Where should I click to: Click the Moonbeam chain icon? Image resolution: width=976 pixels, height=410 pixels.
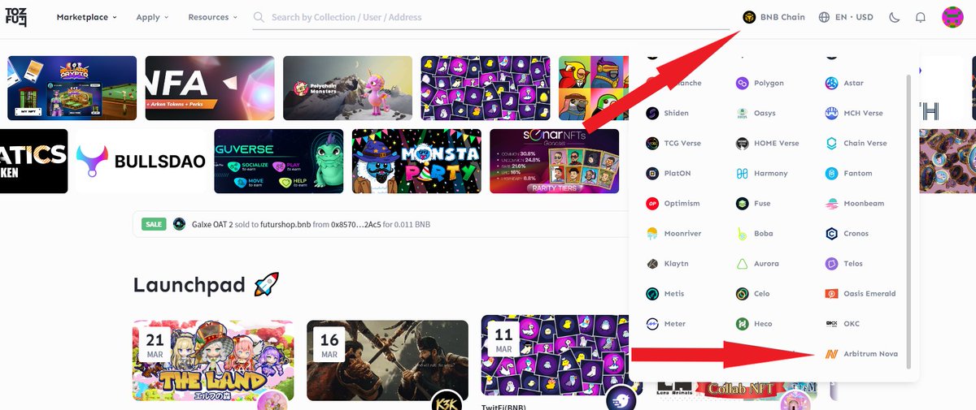point(831,203)
